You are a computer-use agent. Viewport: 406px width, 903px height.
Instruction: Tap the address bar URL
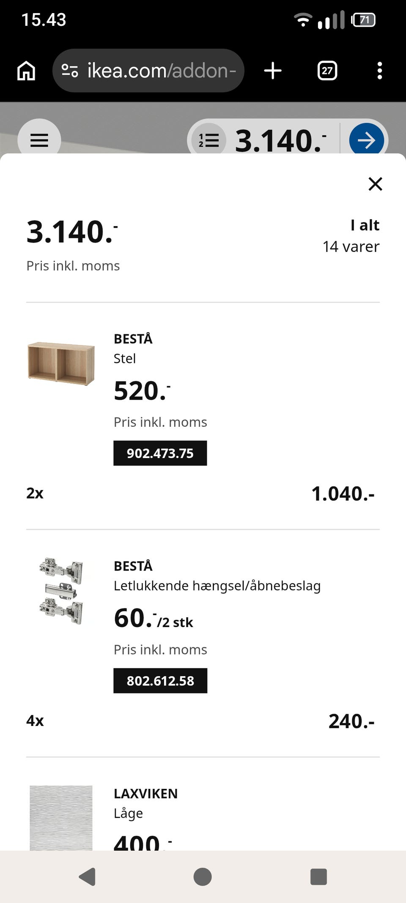point(162,71)
